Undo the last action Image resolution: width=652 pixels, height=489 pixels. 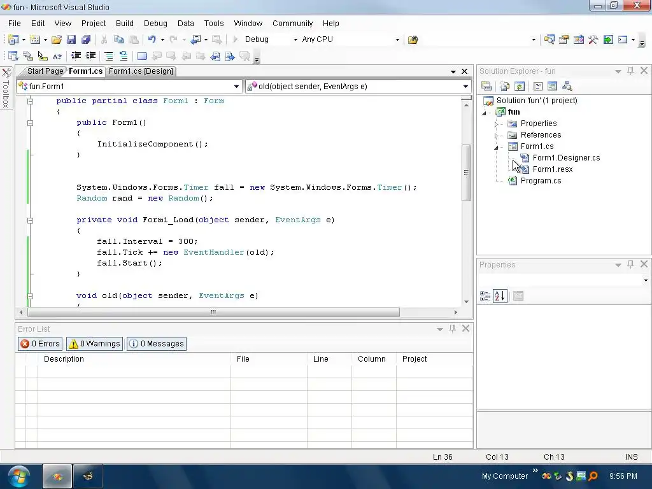152,39
